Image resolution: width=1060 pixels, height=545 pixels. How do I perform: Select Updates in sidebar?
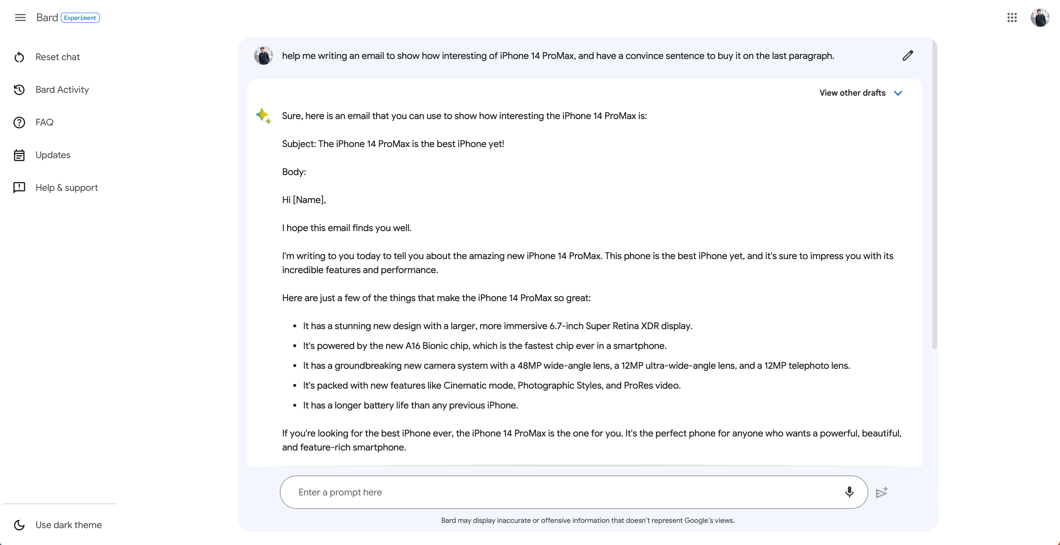pyautogui.click(x=53, y=155)
